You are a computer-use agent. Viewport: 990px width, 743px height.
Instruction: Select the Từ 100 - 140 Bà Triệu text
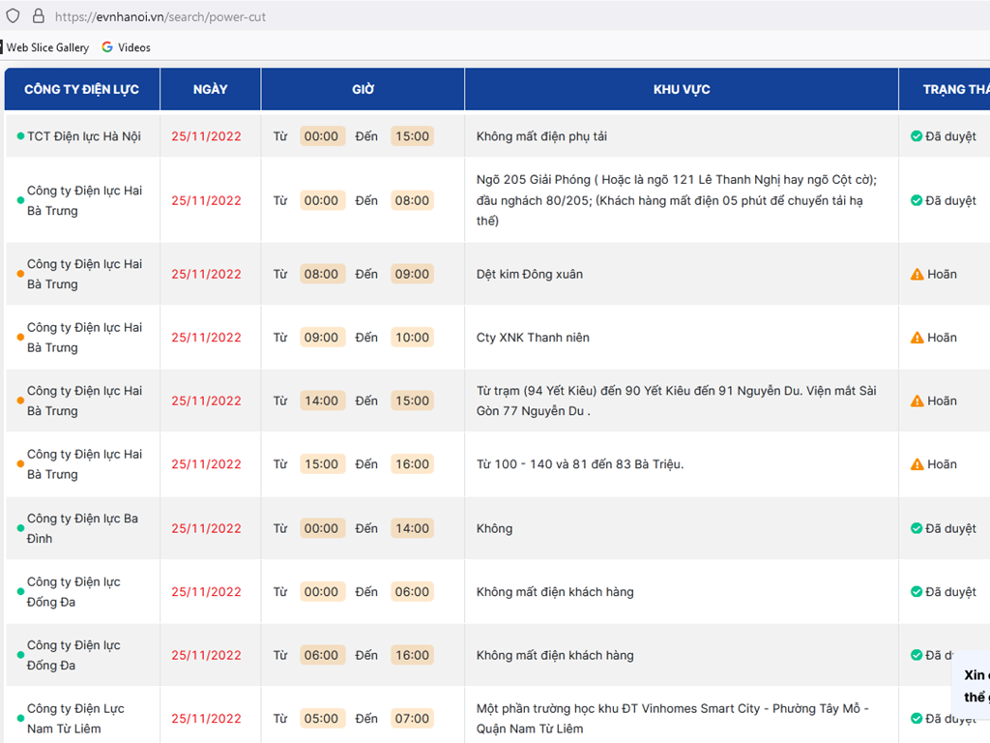click(580, 464)
